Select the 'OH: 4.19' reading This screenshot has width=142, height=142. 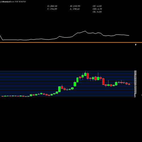pos(97,9)
